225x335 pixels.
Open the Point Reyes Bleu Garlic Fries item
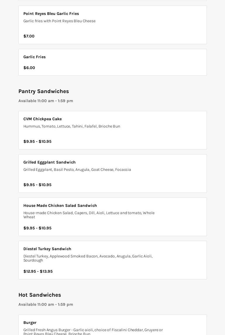coord(51,14)
